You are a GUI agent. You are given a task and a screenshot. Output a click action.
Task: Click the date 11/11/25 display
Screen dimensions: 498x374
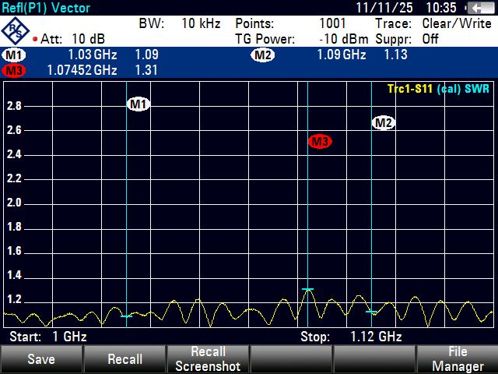pyautogui.click(x=384, y=8)
